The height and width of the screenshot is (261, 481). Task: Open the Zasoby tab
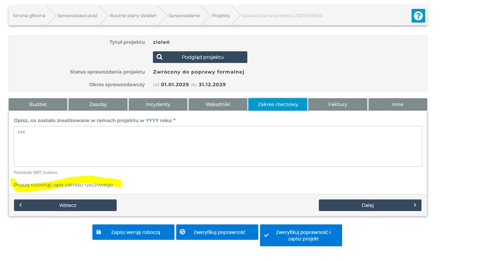(x=98, y=104)
